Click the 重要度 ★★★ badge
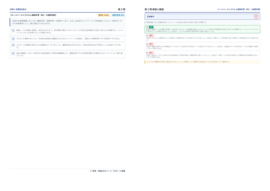Image resolution: width=270 pixels, height=191 pixels. (x=104, y=15)
